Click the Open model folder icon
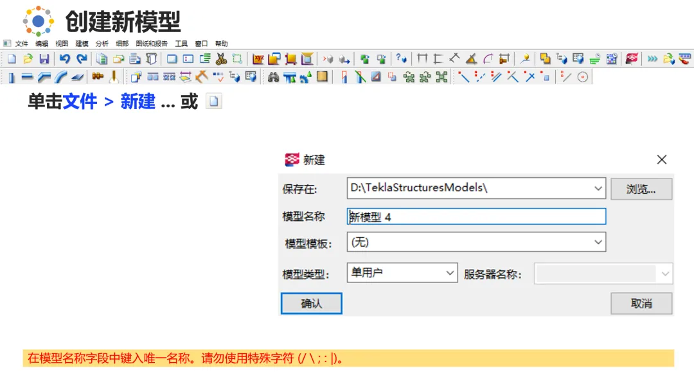 (28, 59)
